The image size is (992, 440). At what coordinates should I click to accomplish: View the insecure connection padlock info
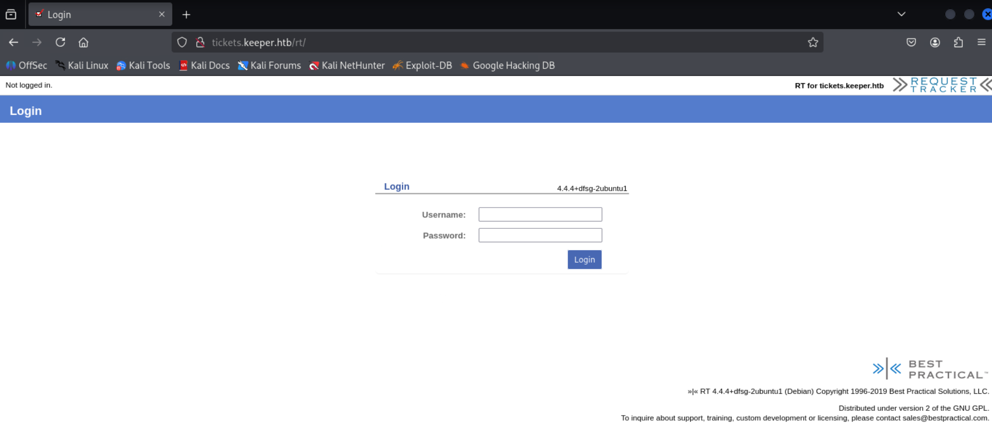(200, 42)
